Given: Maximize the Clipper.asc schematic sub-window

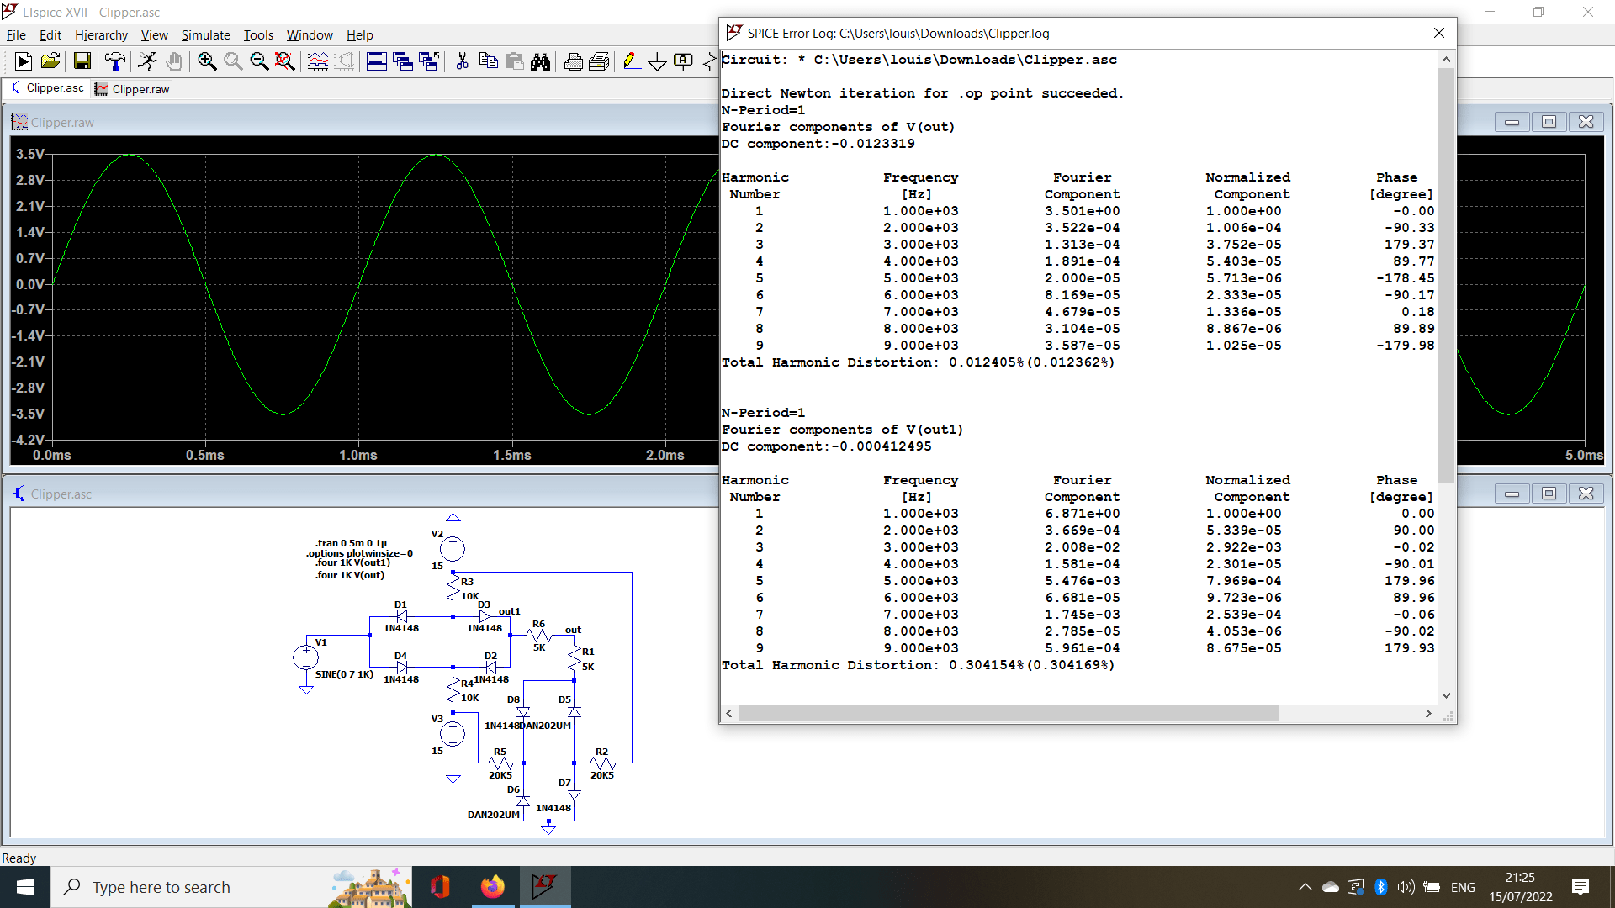Looking at the screenshot, I should [x=1549, y=494].
